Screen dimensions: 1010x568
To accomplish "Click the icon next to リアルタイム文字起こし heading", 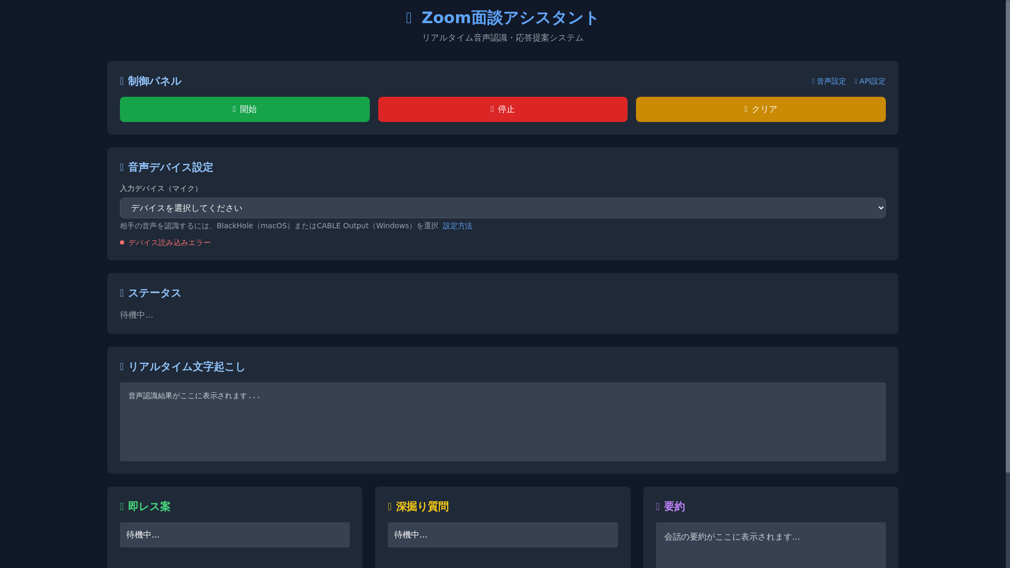I will (122, 367).
